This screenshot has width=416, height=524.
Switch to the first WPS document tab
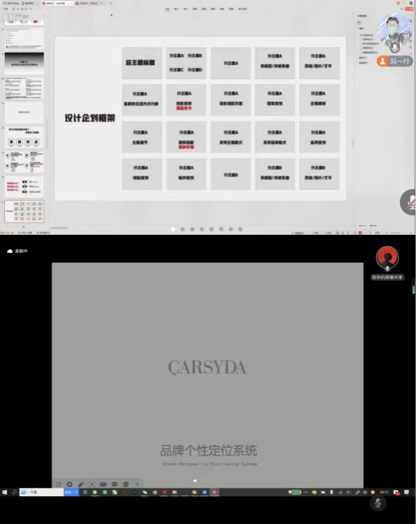(12, 3)
